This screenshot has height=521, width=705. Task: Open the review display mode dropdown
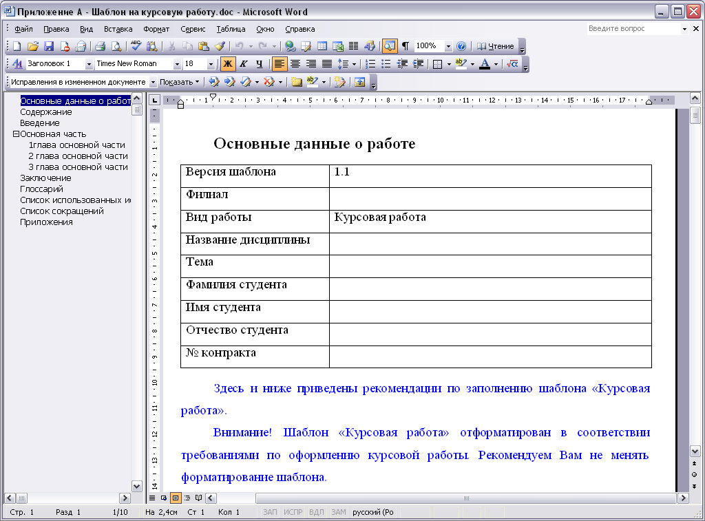[x=153, y=82]
